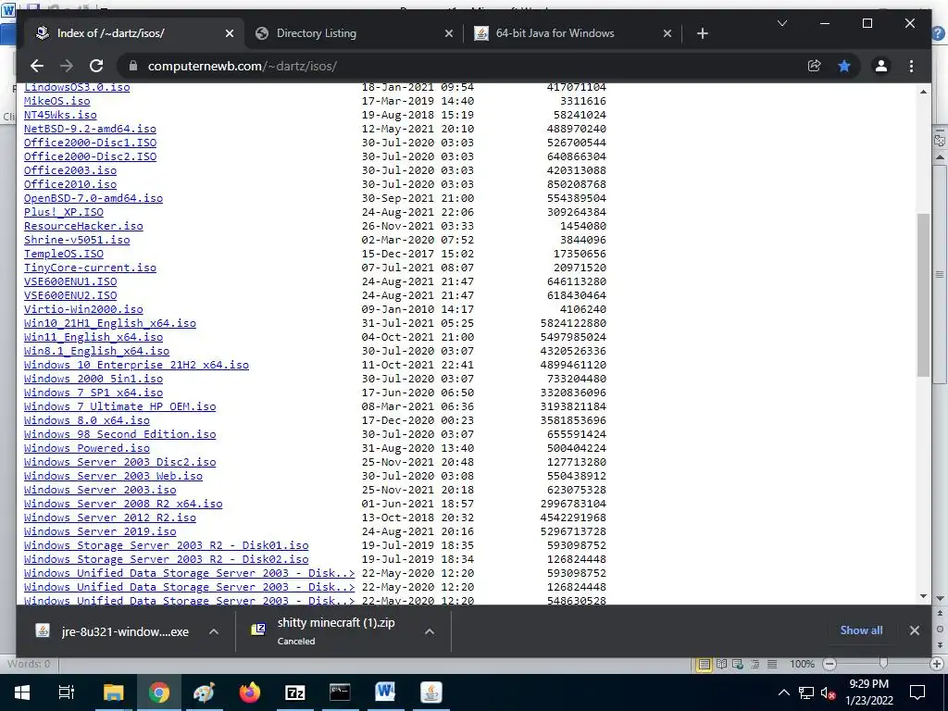The image size is (948, 711).
Task: Open the Chrome profile icon
Action: coord(881,66)
